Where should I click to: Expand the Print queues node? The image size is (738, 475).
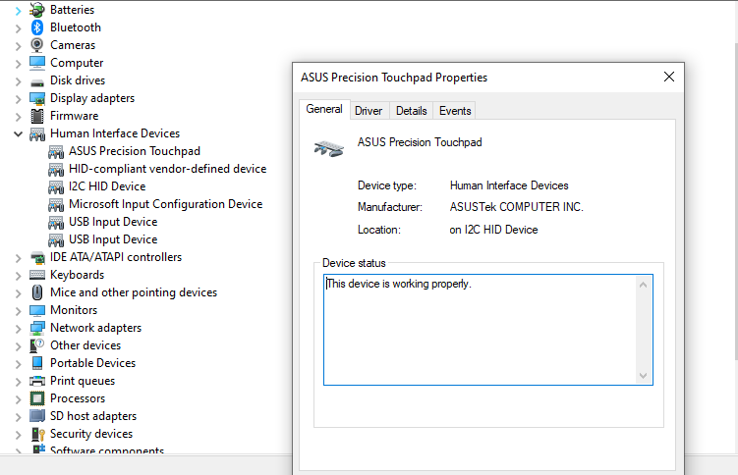tap(18, 382)
